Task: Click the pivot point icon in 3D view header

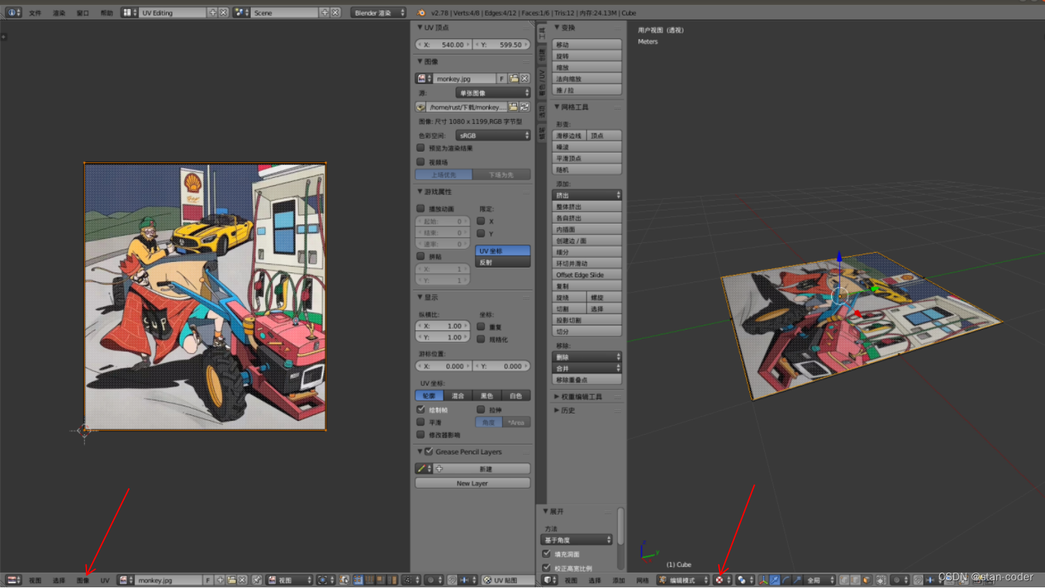Action: 720,580
